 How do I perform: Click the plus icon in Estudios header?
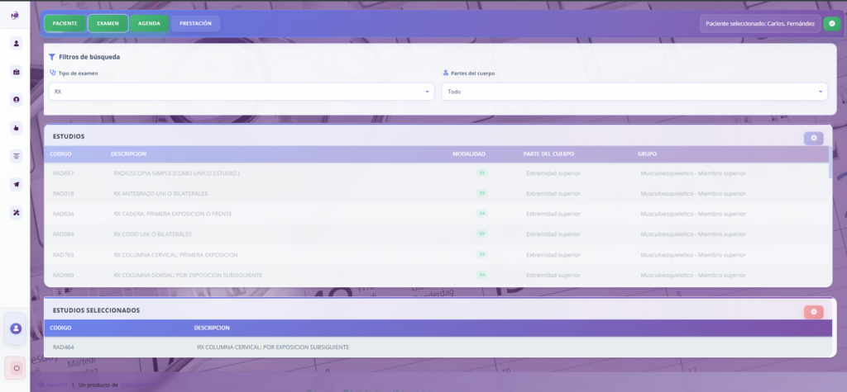click(x=813, y=138)
